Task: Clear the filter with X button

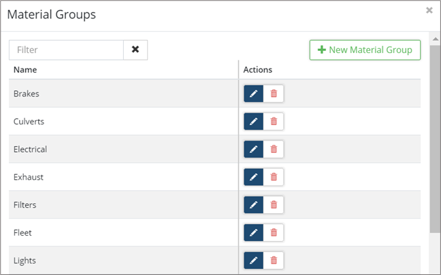Action: tap(135, 50)
